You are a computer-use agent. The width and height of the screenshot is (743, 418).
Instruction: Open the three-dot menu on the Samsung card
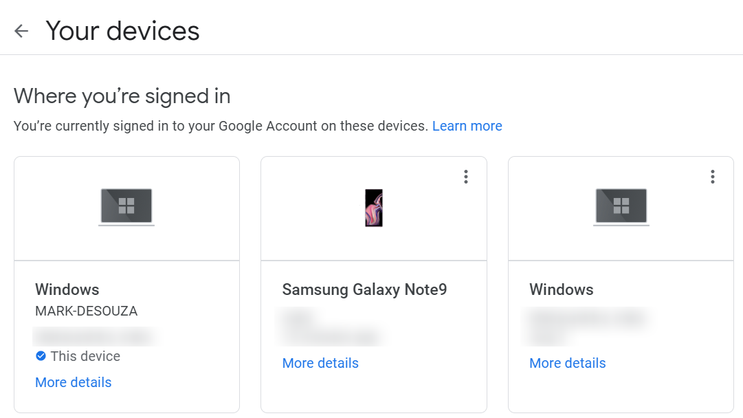(x=466, y=177)
